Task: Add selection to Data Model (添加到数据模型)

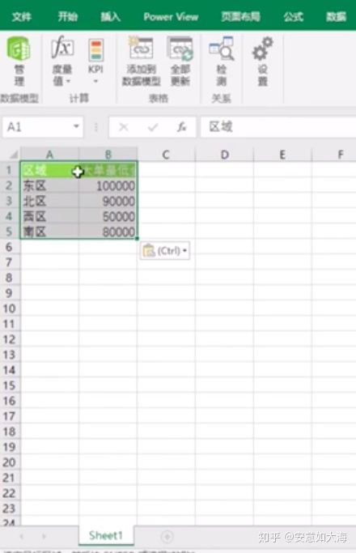Action: 141,61
